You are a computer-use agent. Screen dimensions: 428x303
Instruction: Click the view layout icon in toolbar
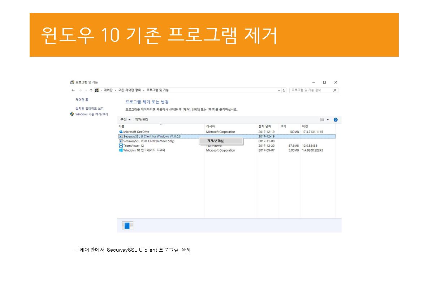click(322, 120)
